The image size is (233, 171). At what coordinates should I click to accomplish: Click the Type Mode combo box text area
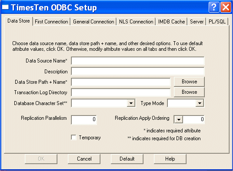182,103
